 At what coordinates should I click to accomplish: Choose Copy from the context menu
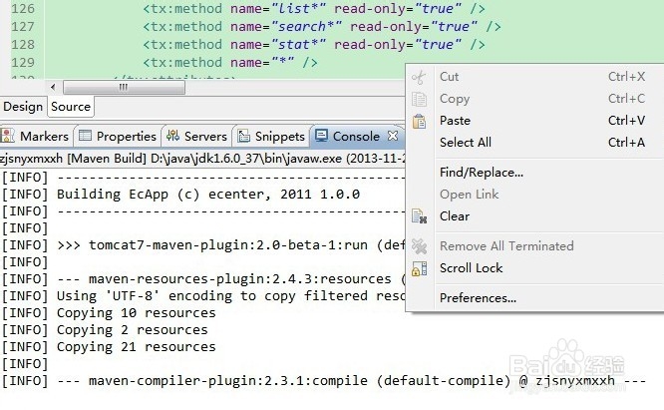click(534, 99)
